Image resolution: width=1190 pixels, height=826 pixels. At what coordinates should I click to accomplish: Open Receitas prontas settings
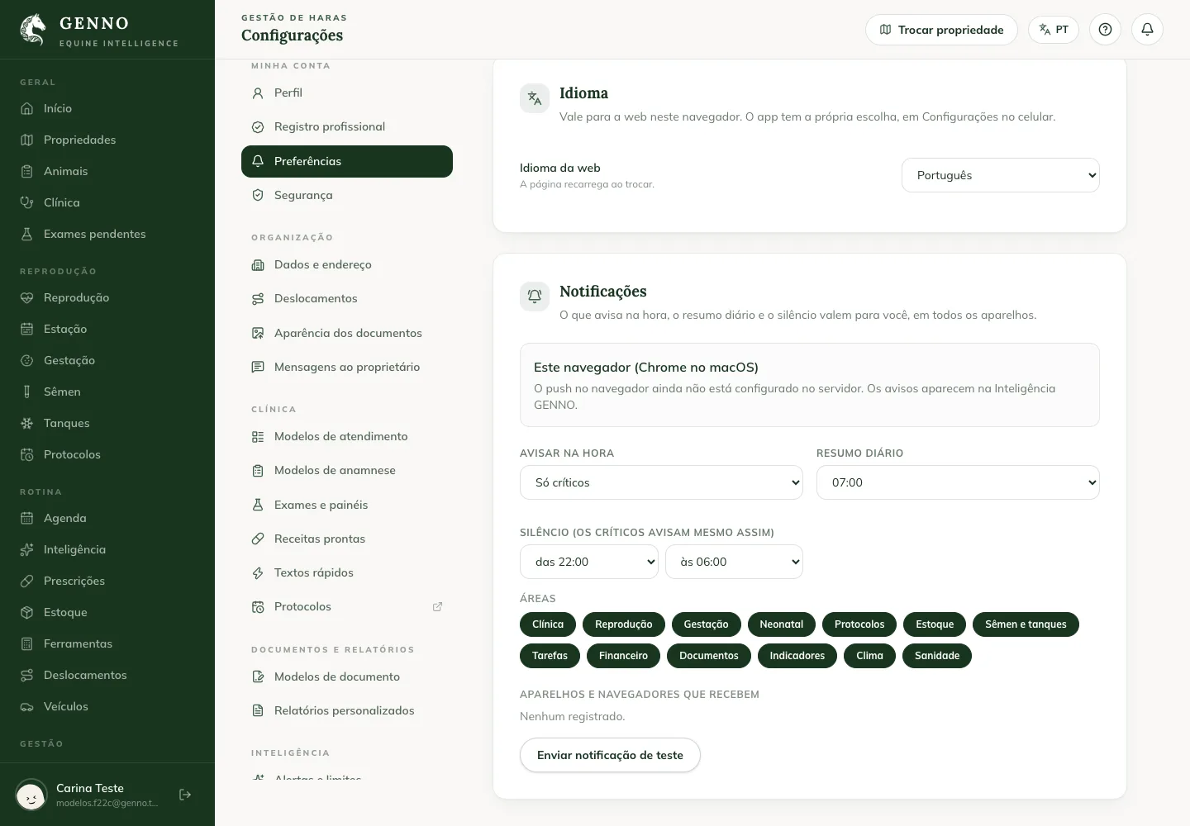[347, 539]
